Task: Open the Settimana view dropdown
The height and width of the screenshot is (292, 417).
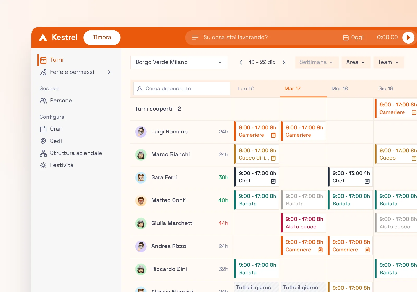Action: tap(317, 62)
